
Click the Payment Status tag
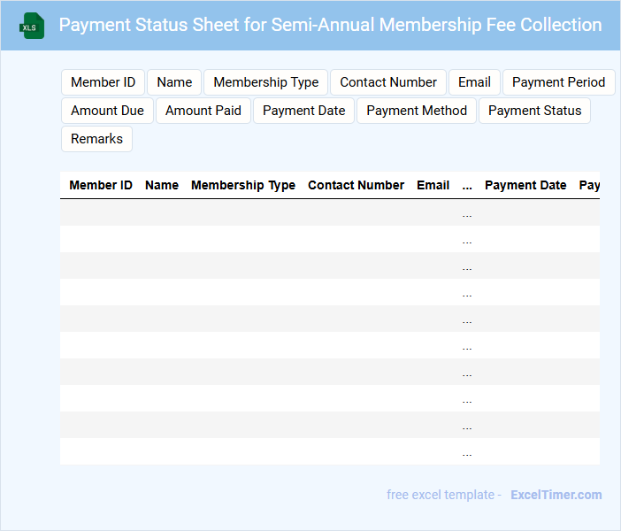[534, 111]
